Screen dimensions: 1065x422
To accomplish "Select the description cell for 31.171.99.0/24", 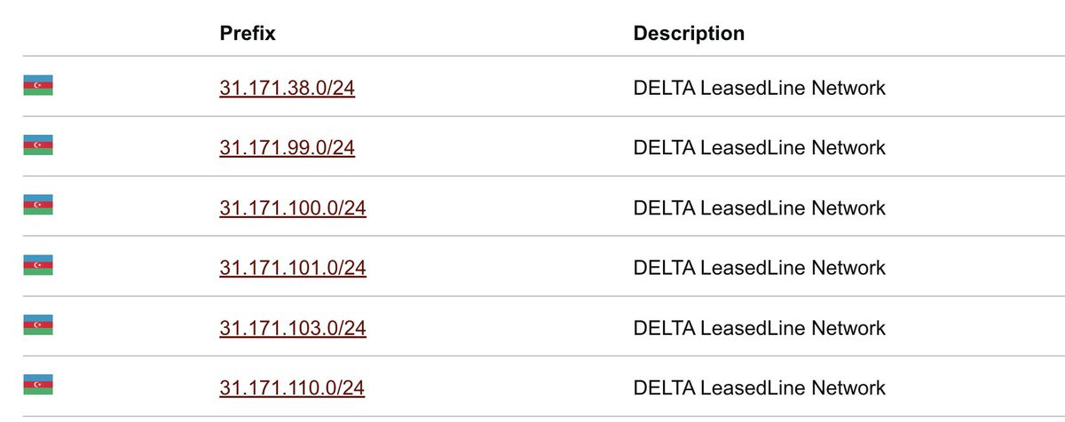I will [759, 147].
